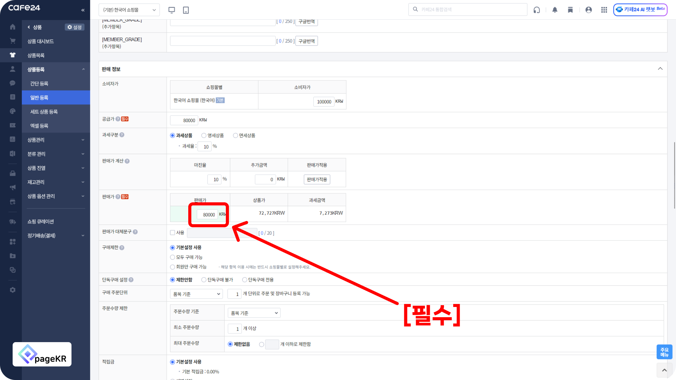The image size is (676, 380).
Task: Click the mobile preview tablet icon
Action: 186,10
